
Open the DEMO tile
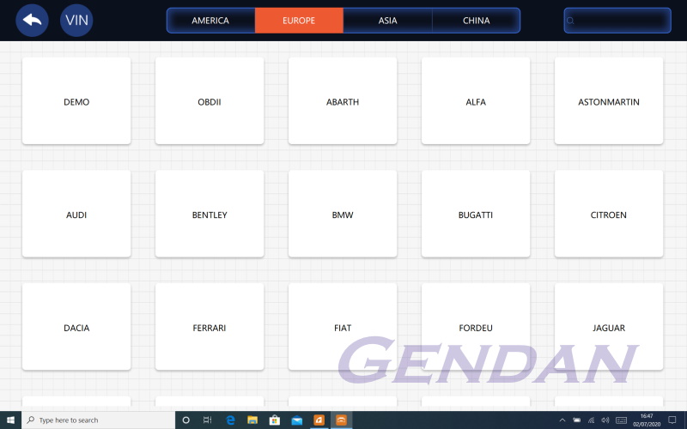click(76, 100)
